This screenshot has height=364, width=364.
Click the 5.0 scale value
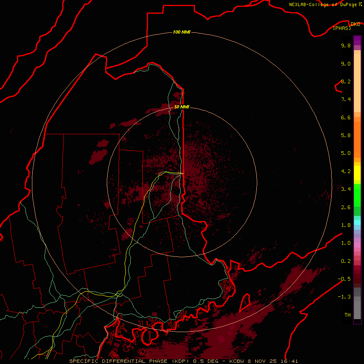pyautogui.click(x=346, y=153)
